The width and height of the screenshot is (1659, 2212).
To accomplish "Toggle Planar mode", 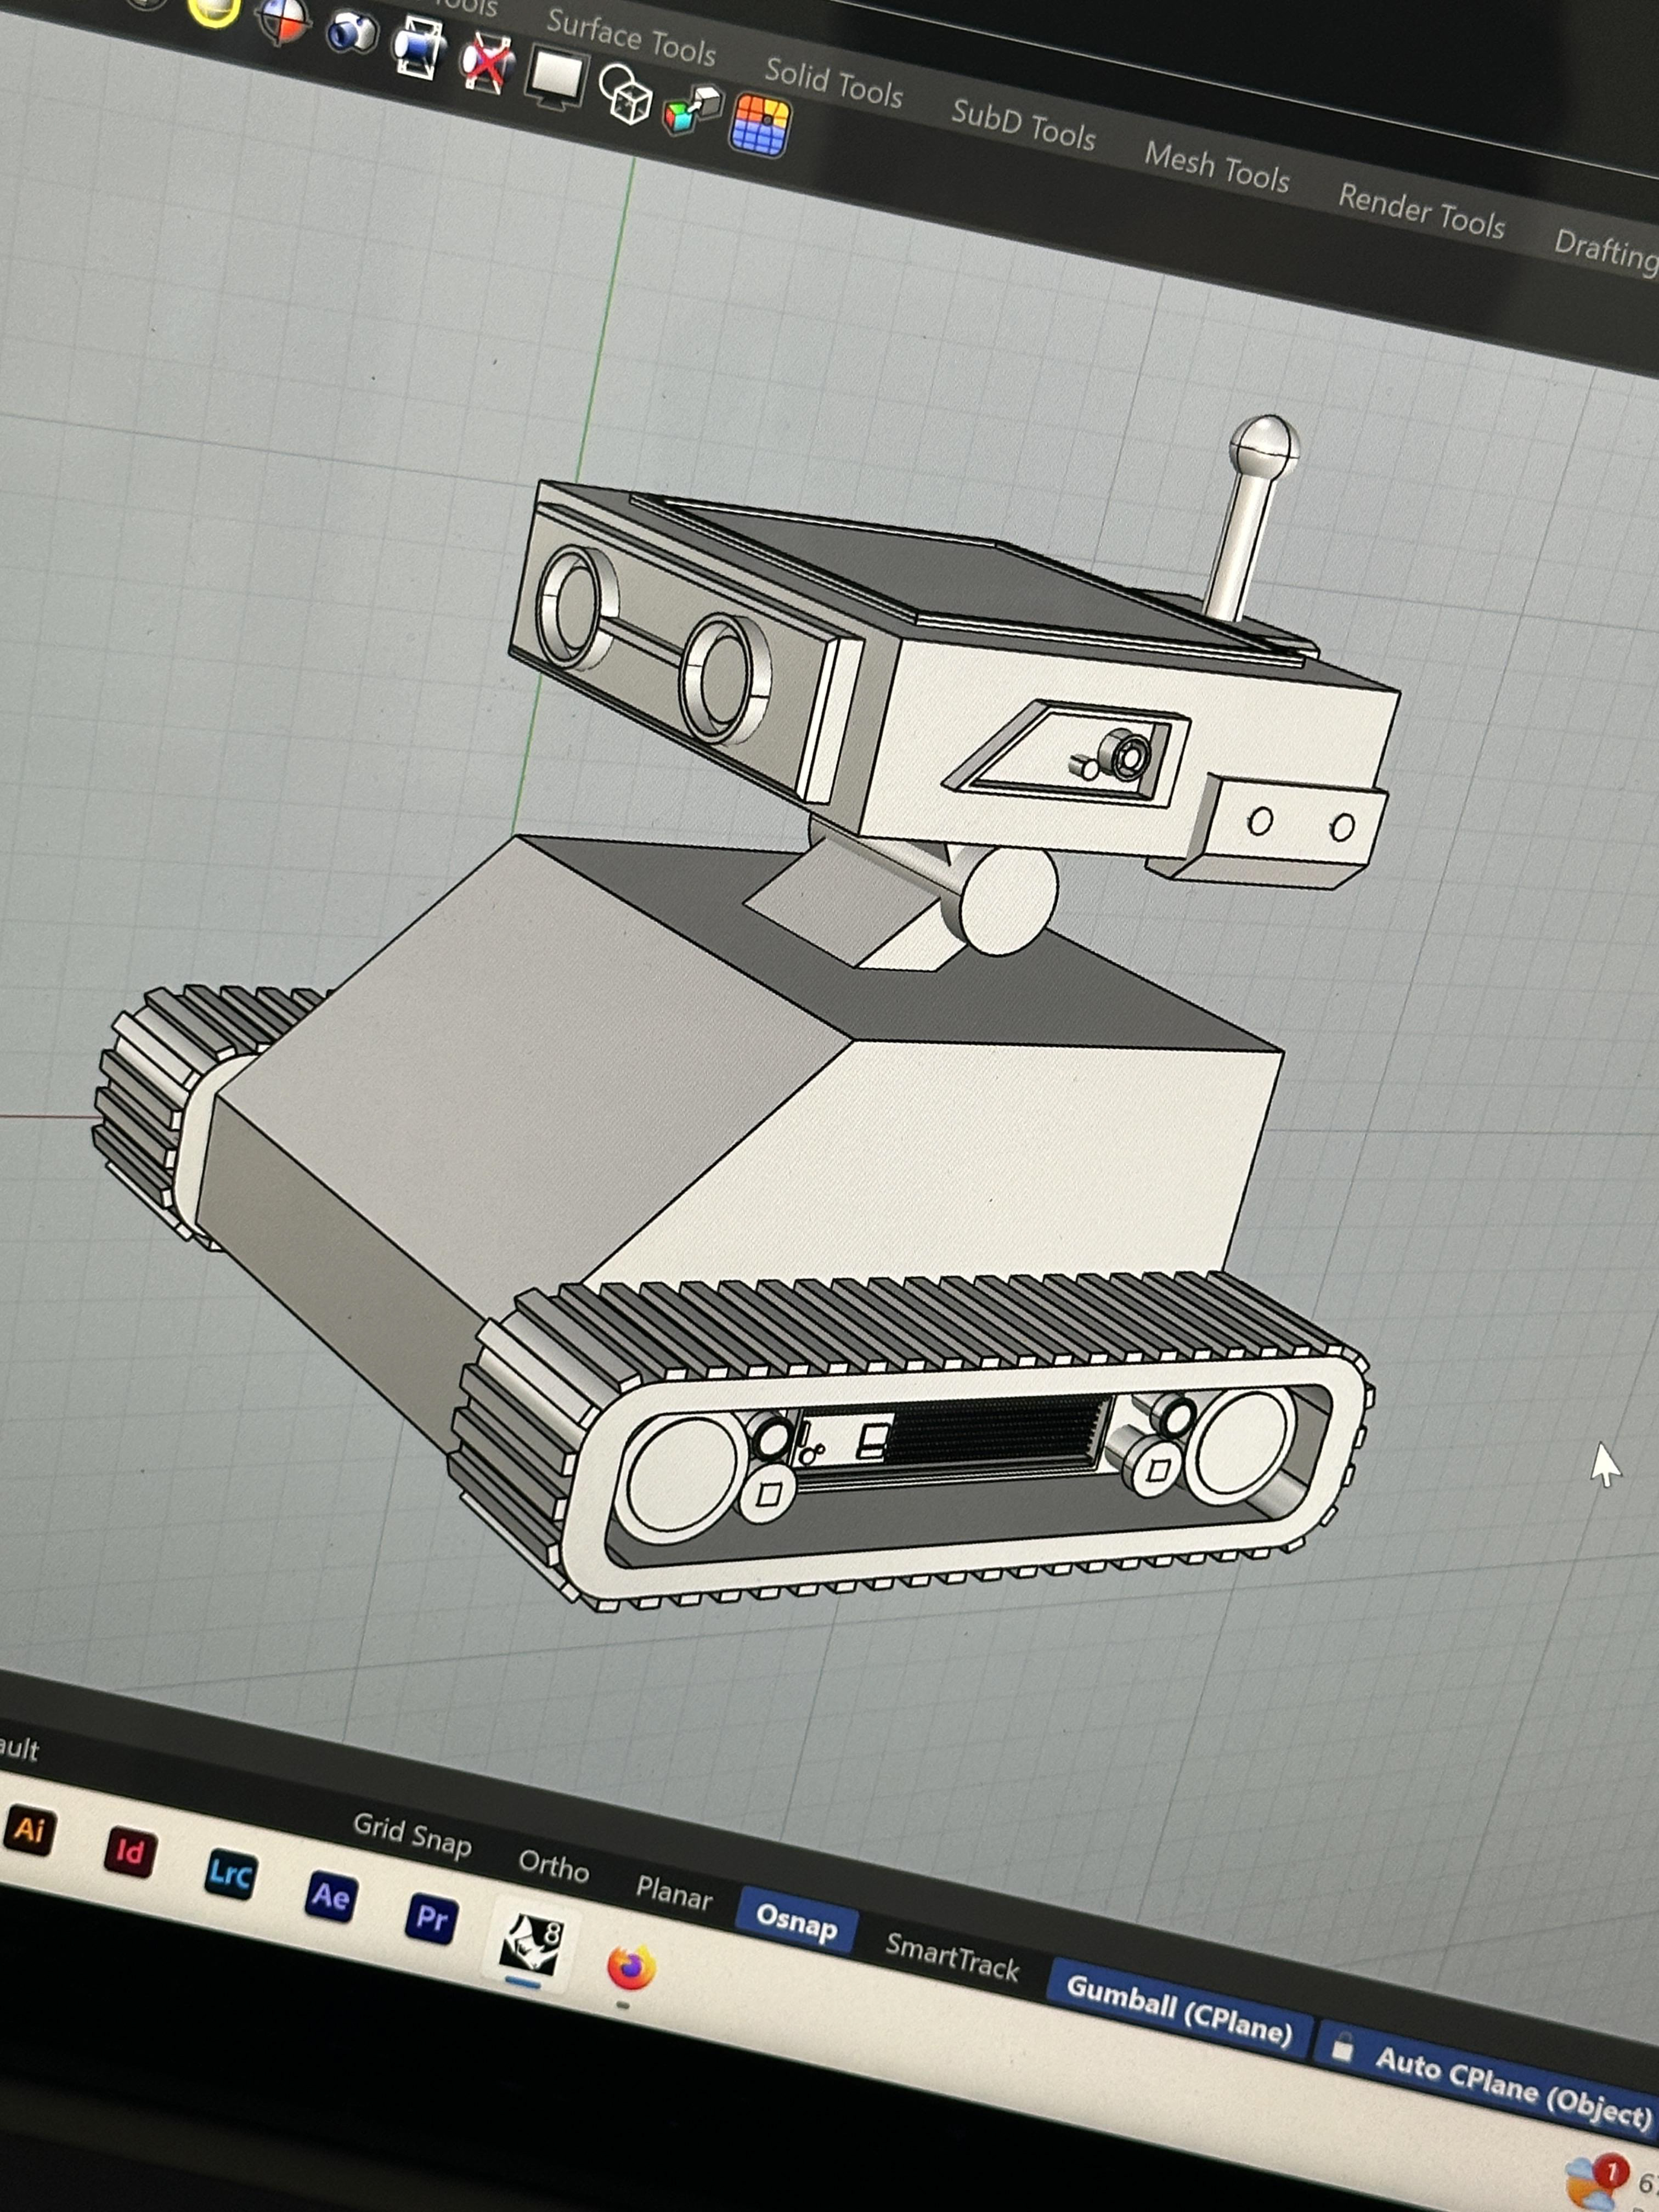I will 673,1893.
